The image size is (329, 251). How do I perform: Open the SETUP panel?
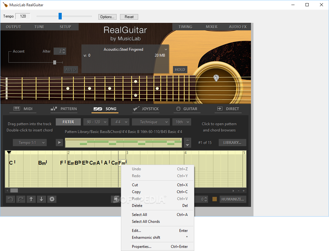click(65, 27)
